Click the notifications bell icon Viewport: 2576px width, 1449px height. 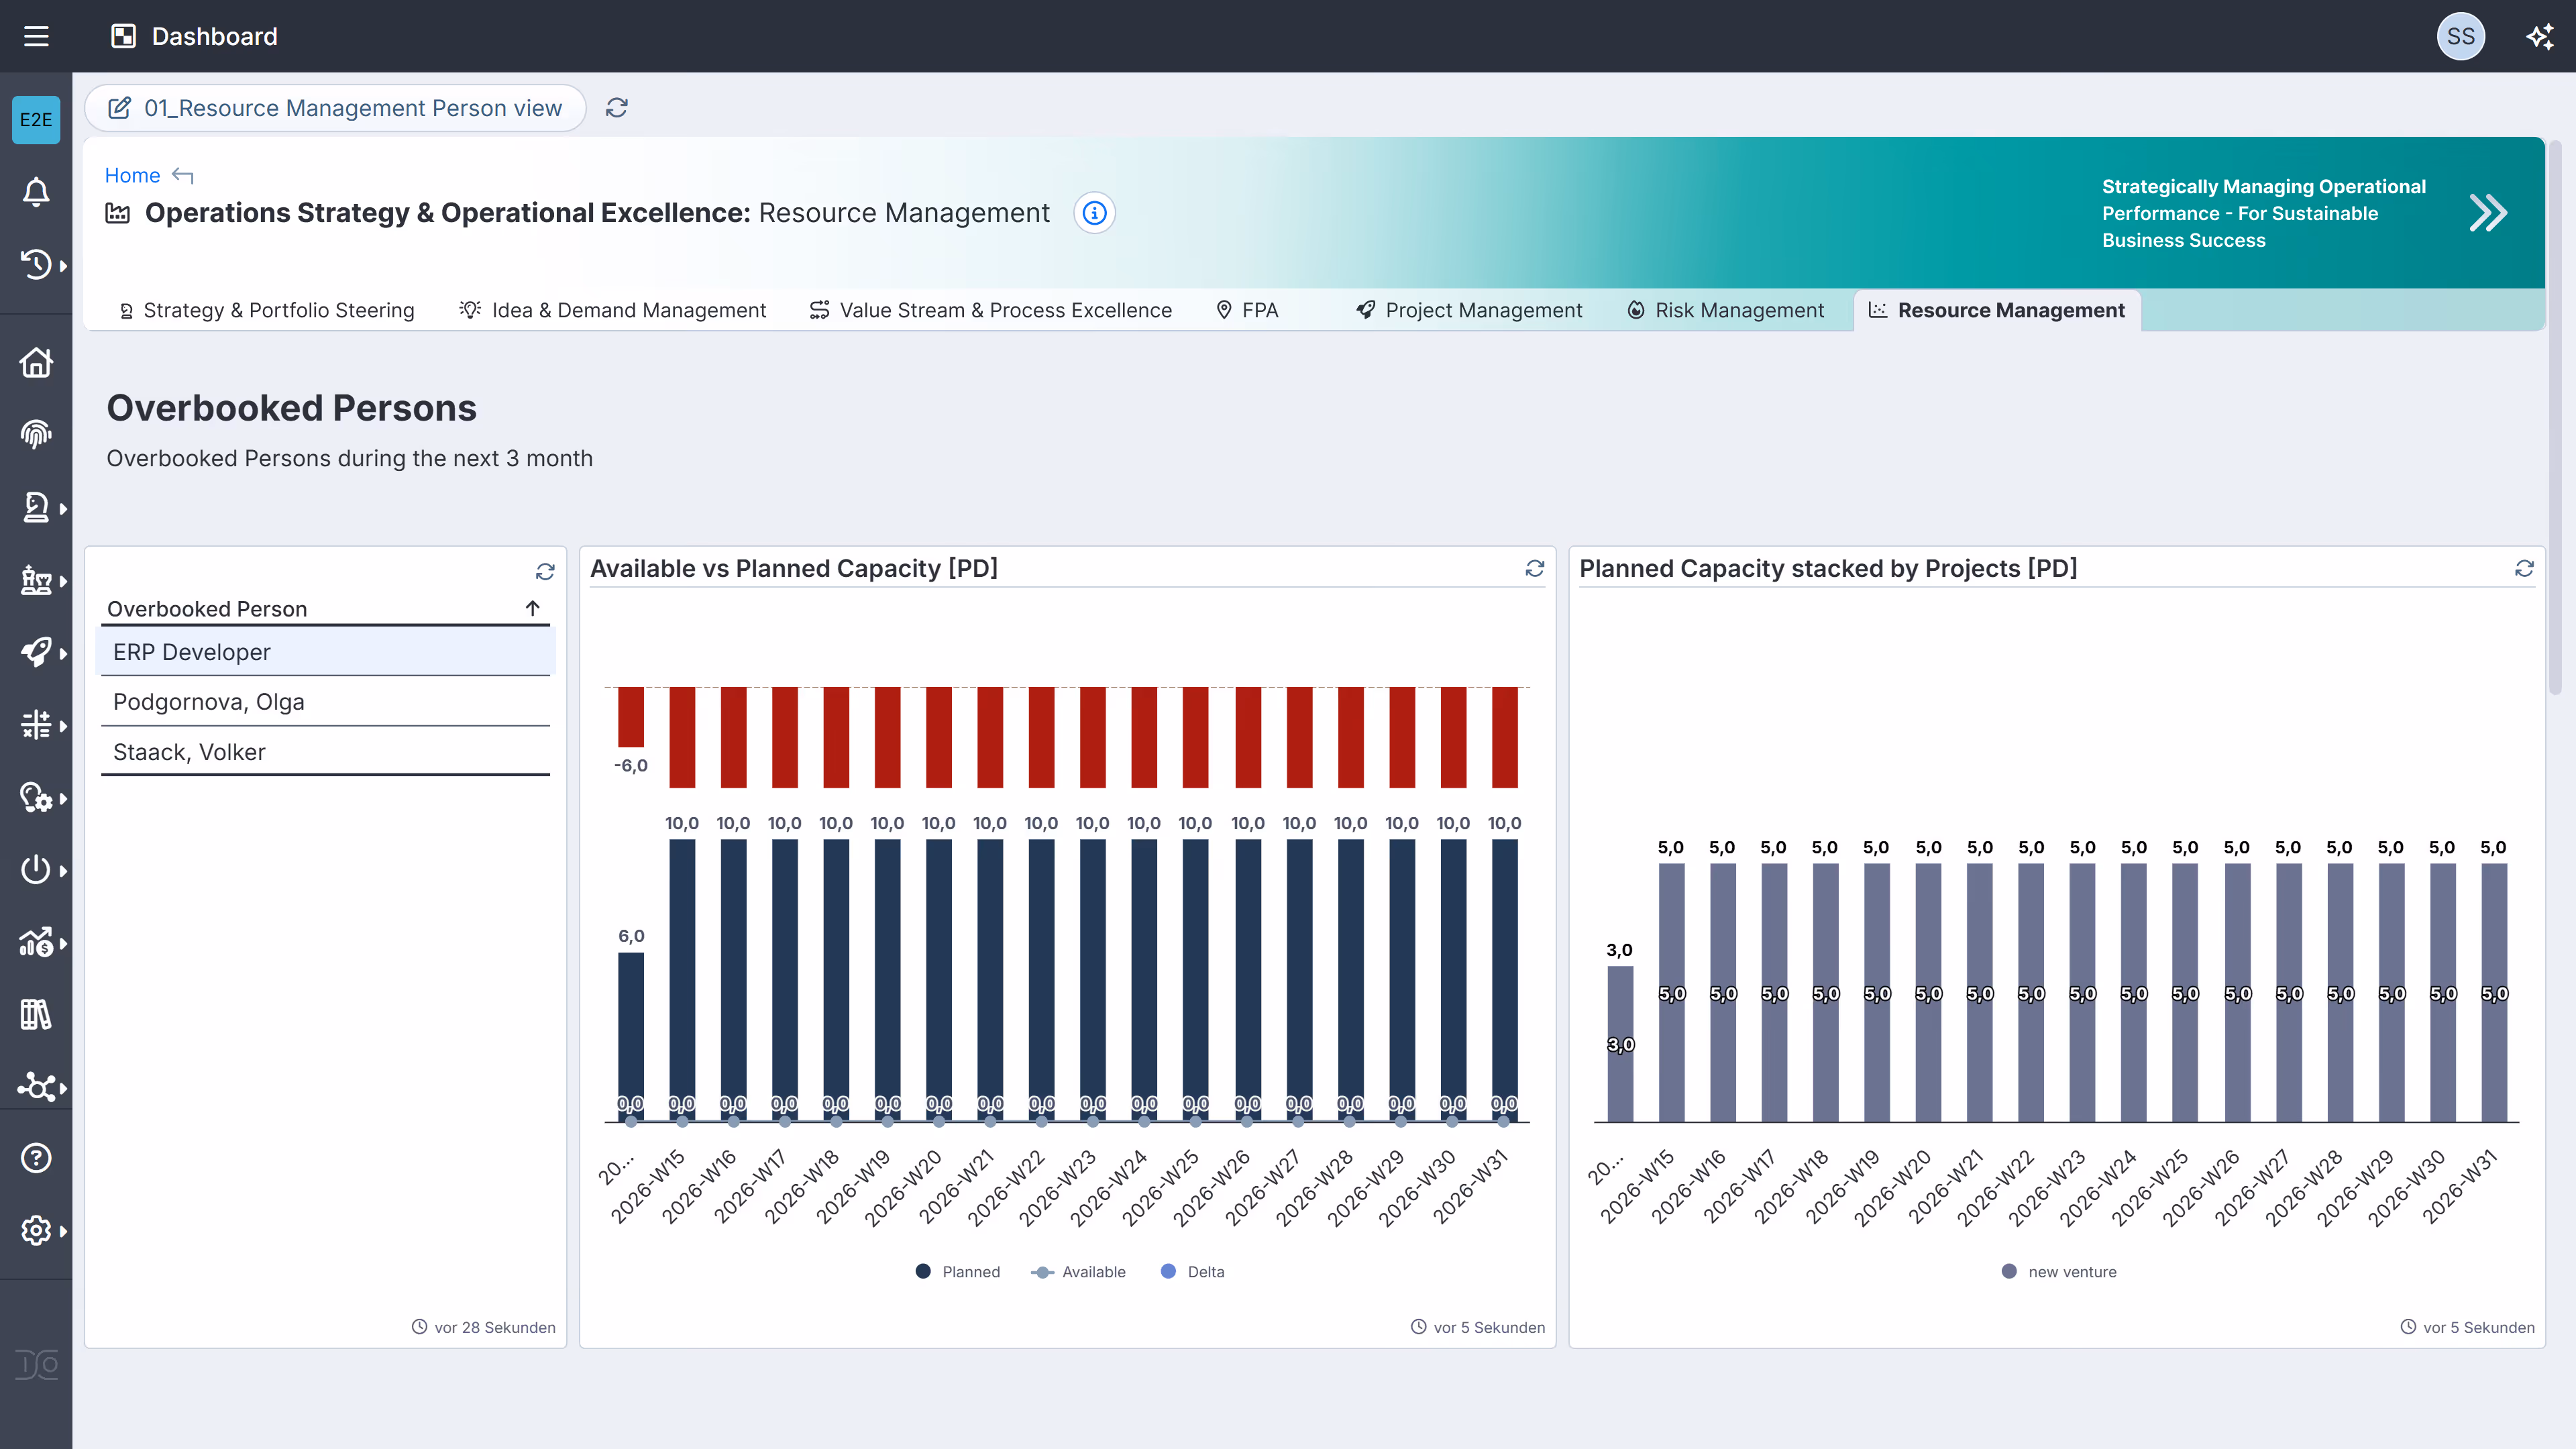click(36, 192)
